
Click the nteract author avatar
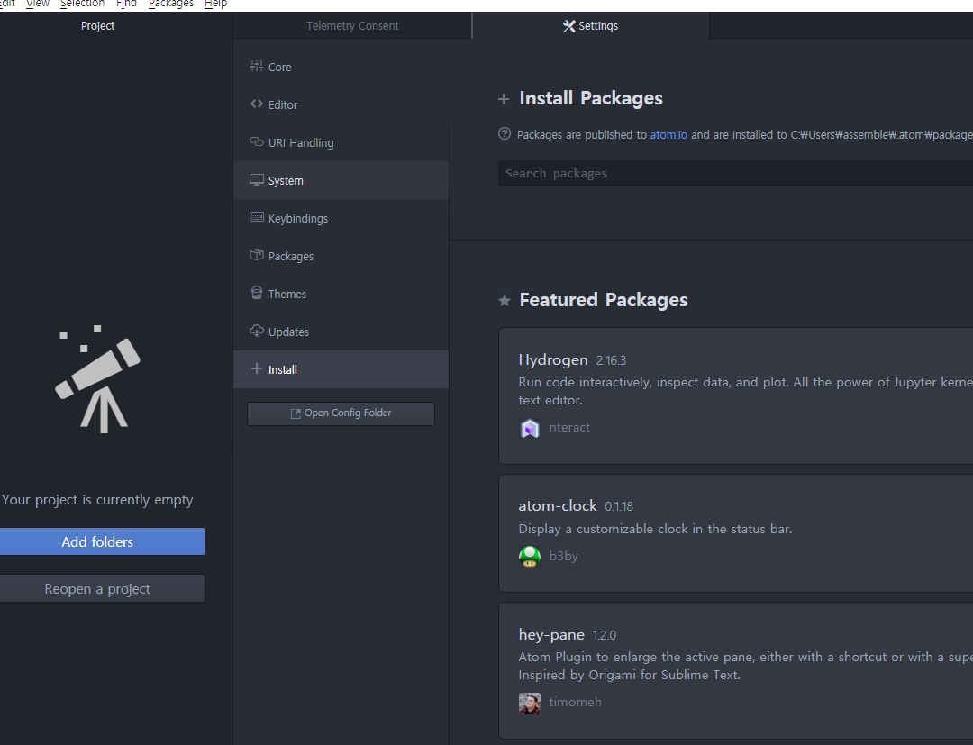point(530,428)
